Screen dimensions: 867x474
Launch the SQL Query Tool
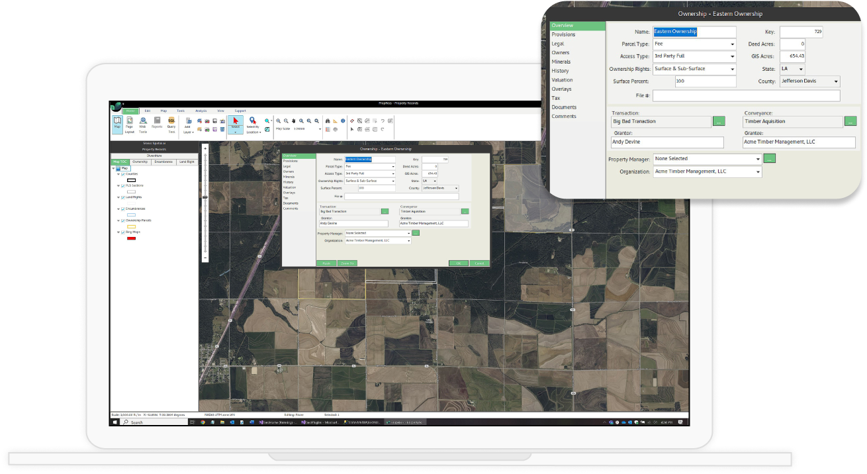(171, 124)
